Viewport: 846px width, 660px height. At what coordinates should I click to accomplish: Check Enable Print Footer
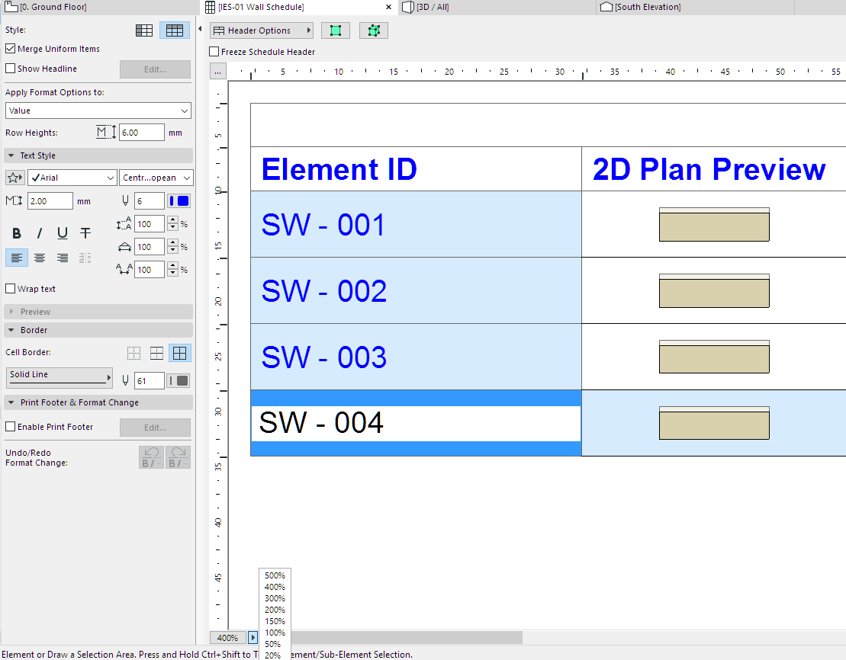(10, 427)
